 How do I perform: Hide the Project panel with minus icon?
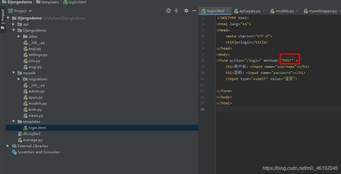194,11
